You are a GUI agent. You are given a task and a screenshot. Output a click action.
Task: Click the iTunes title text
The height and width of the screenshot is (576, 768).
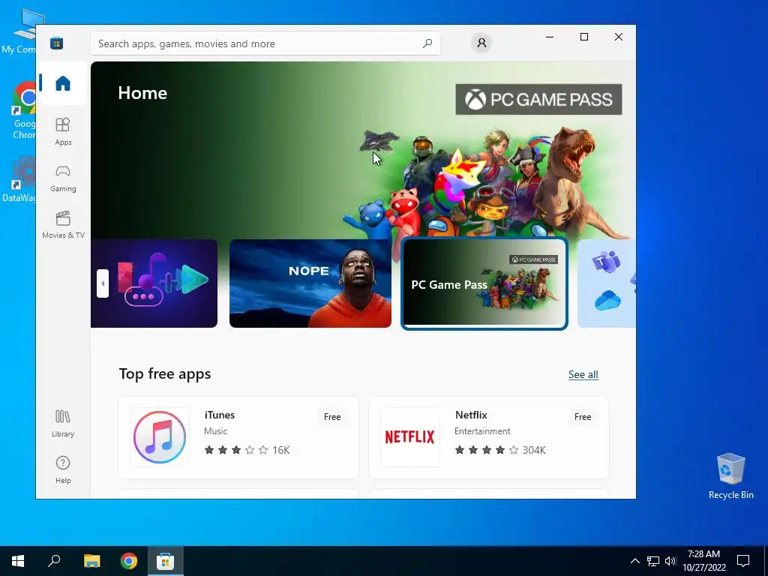click(220, 415)
